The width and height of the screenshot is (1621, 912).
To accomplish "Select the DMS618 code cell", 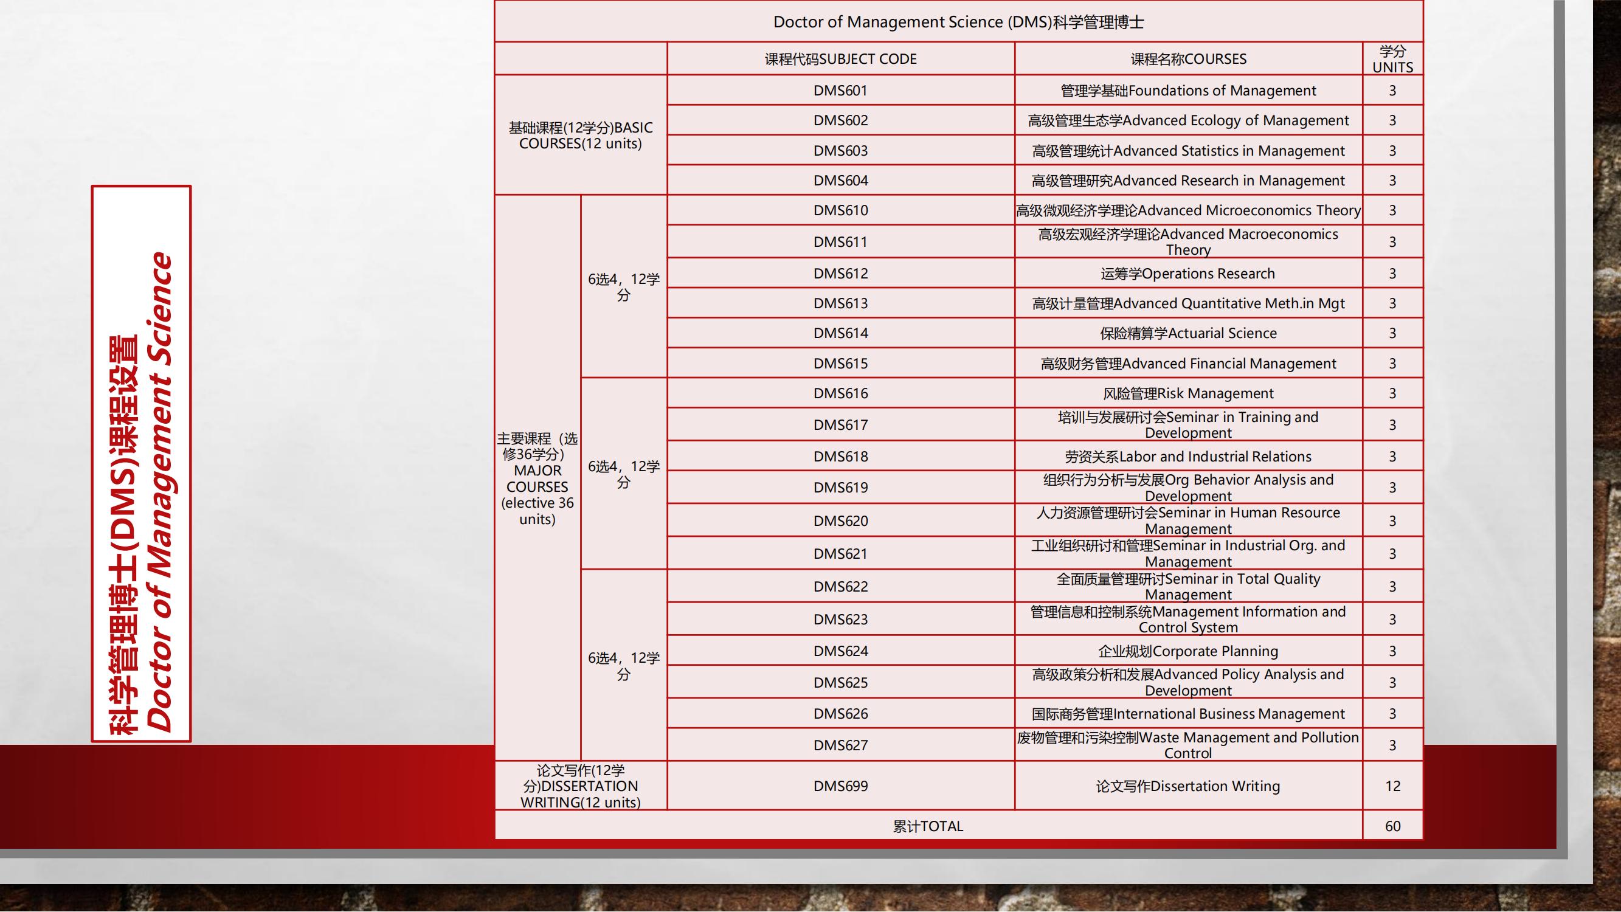I will pos(841,455).
